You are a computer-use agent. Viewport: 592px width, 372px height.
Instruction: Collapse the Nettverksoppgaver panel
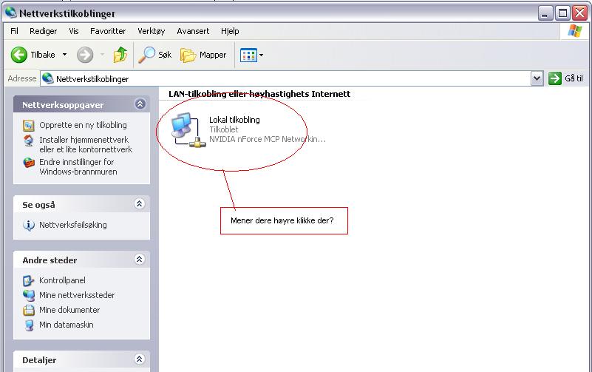(140, 104)
